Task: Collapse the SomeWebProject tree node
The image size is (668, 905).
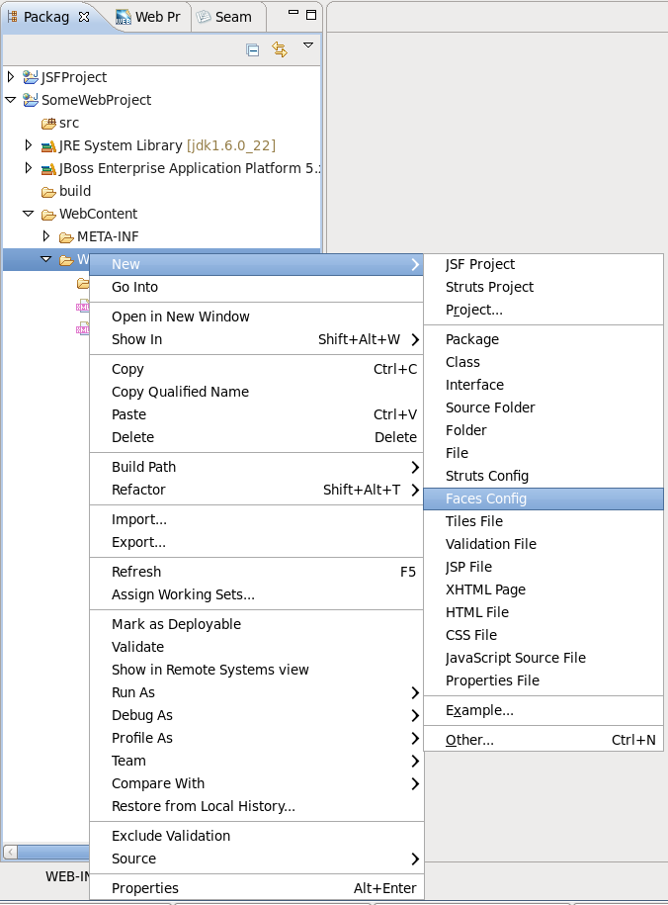Action: pyautogui.click(x=11, y=99)
